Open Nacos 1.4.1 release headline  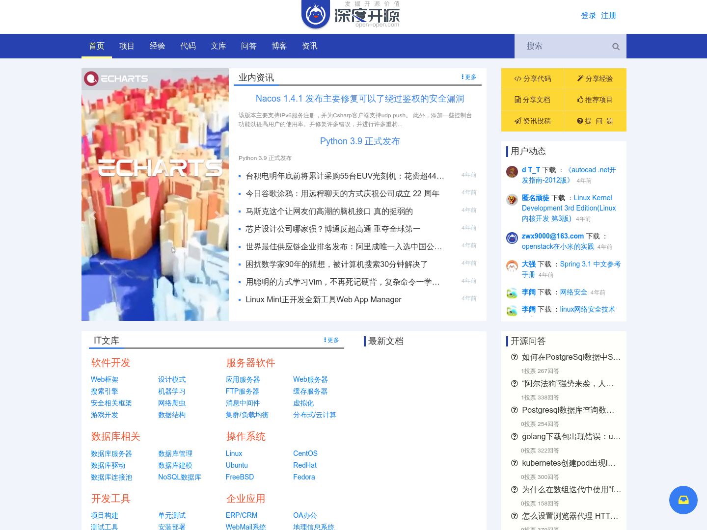pos(360,99)
